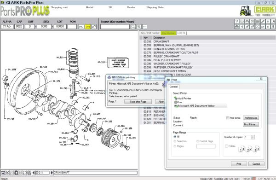This screenshot has height=180, width=276.
Task: Click the PH icon beside the search icons
Action: (144, 27)
